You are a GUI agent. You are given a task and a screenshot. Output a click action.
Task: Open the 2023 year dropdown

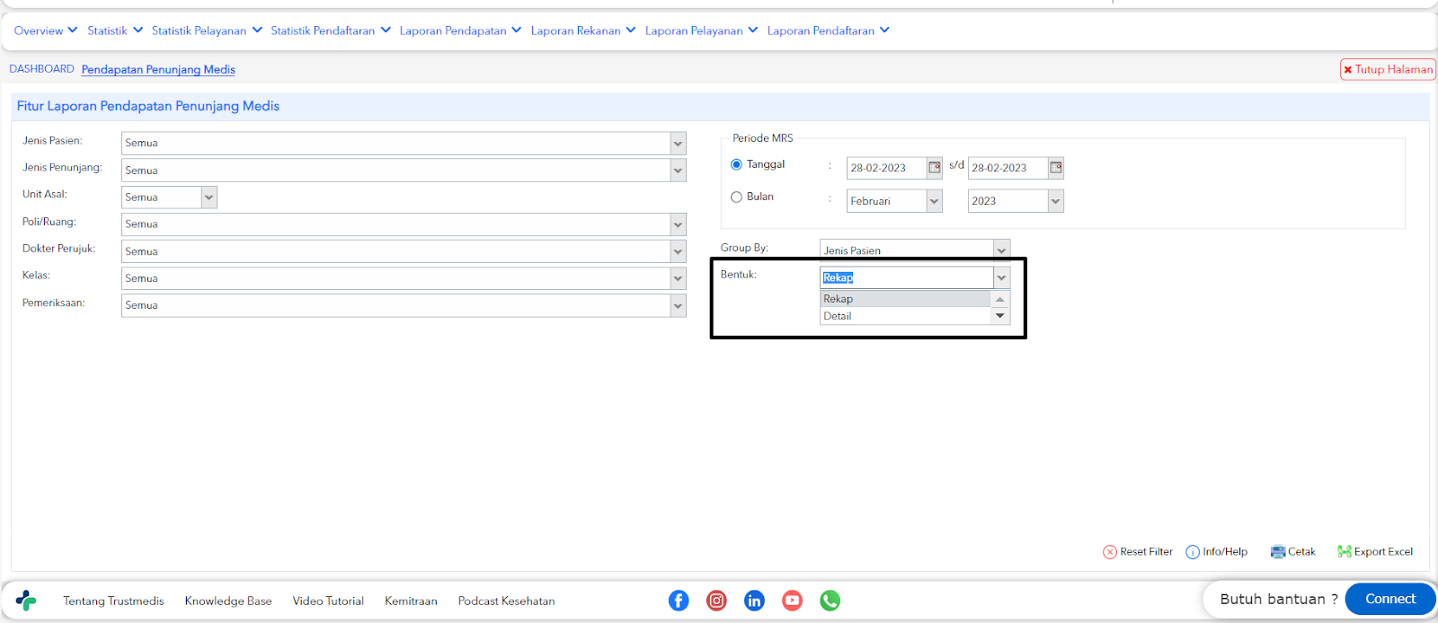[x=1056, y=201]
